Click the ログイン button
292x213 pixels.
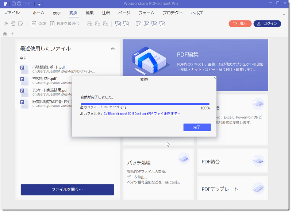(267, 24)
